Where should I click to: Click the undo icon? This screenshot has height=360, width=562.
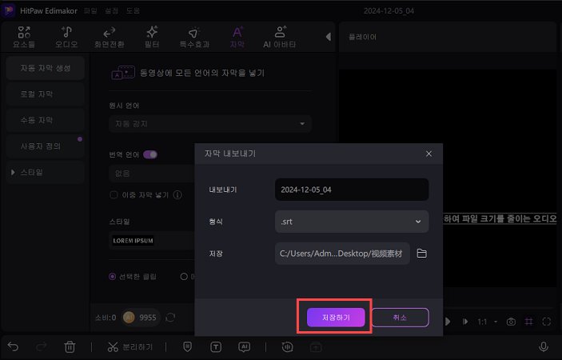point(13,346)
